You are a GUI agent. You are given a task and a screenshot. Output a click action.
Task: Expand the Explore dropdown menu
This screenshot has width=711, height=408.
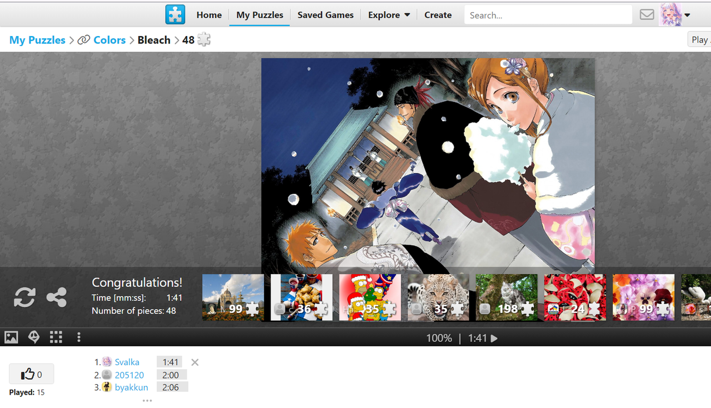point(389,15)
